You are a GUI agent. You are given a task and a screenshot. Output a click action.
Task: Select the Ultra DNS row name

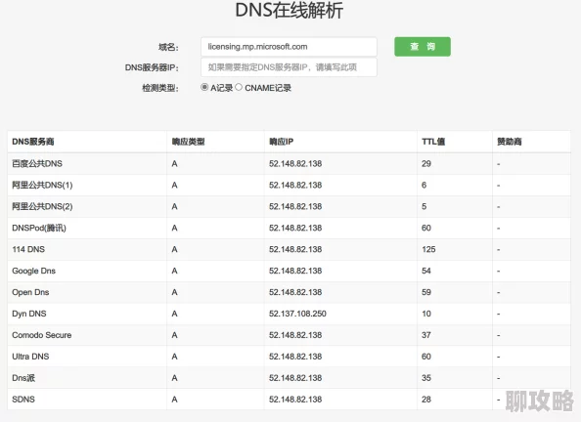[30, 357]
